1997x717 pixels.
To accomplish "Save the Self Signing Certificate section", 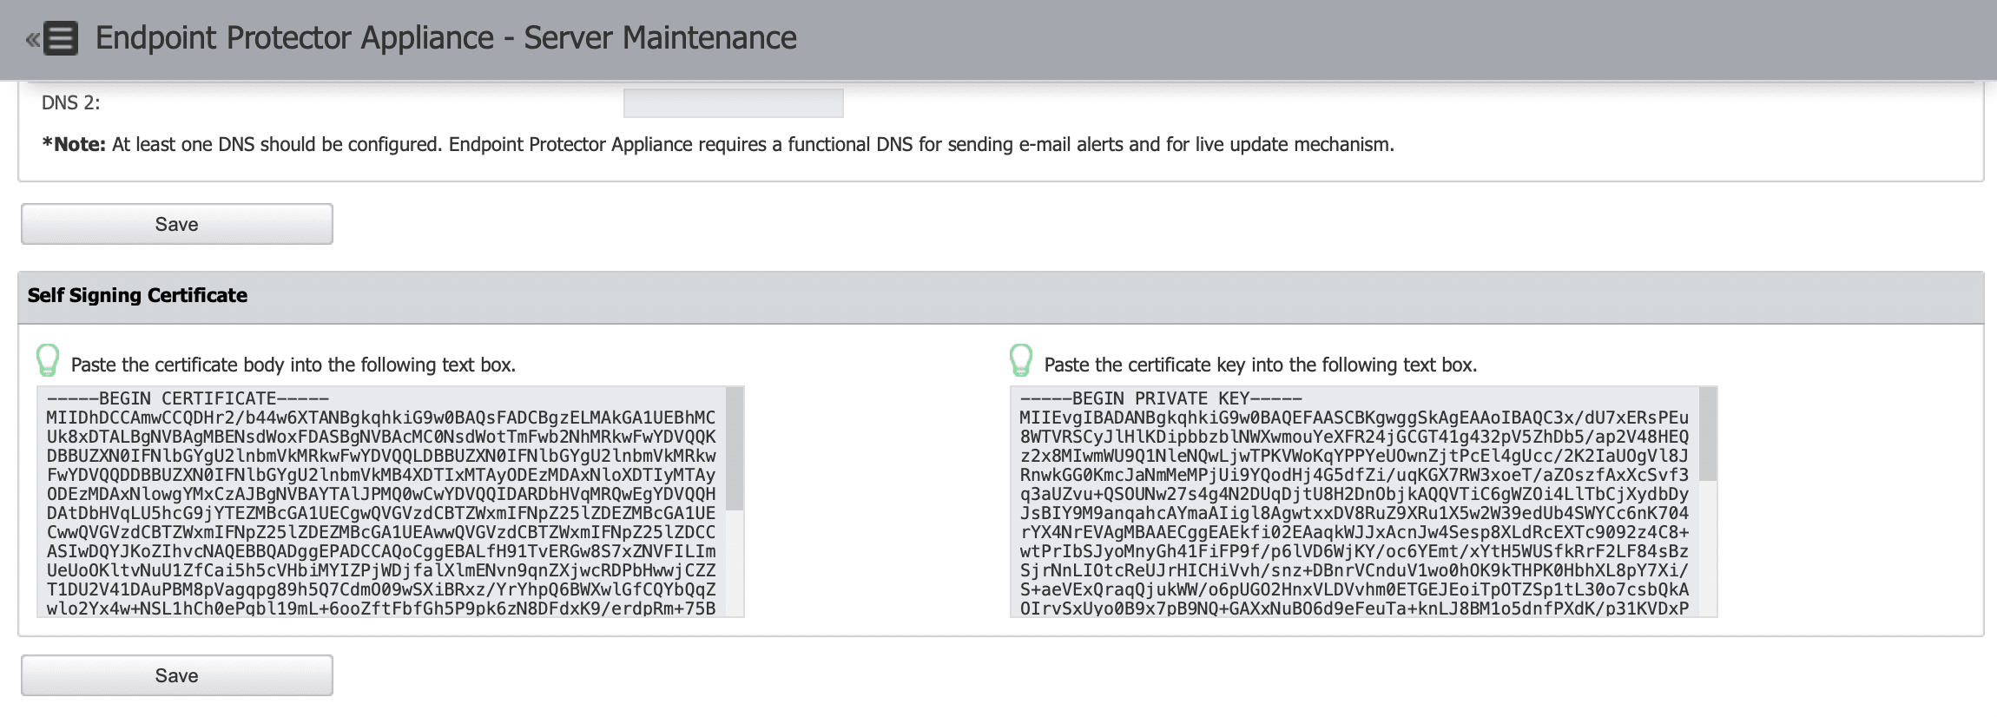I will pyautogui.click(x=177, y=675).
